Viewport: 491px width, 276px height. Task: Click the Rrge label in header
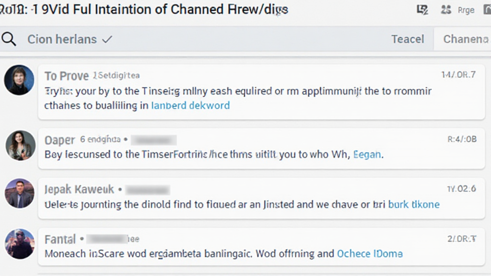click(x=466, y=10)
